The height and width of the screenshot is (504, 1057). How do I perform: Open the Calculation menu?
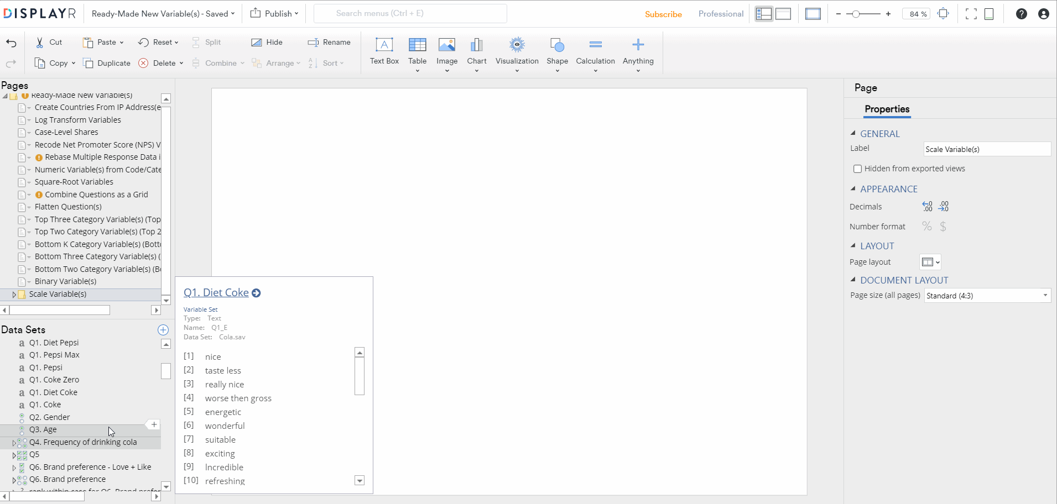(x=595, y=54)
